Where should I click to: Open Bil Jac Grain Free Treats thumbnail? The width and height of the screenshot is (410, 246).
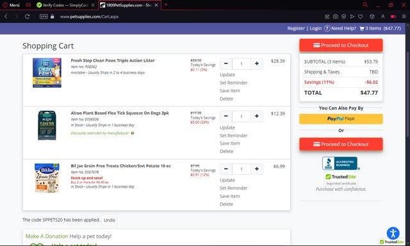click(x=47, y=178)
